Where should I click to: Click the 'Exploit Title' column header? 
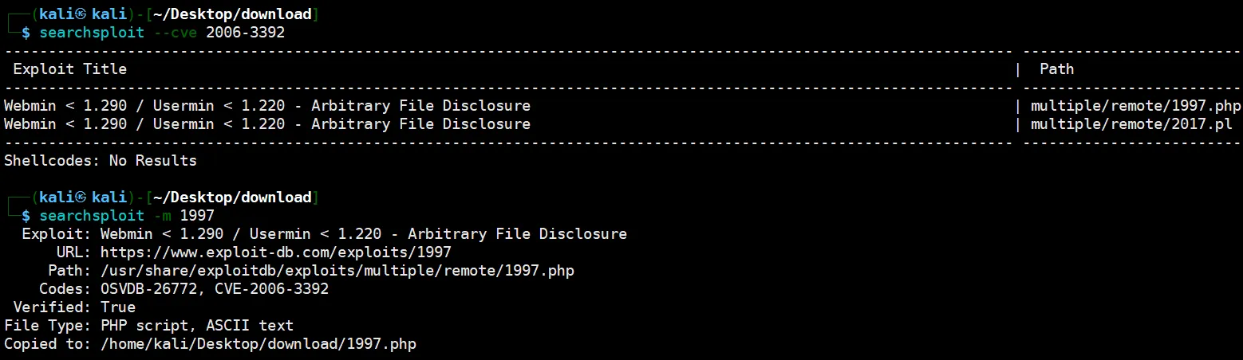pos(70,69)
